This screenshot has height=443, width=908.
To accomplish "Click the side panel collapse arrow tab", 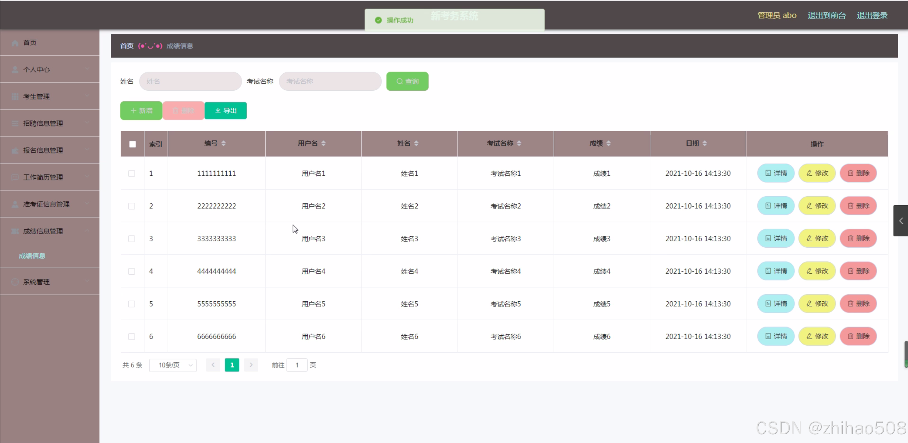I will coord(900,221).
